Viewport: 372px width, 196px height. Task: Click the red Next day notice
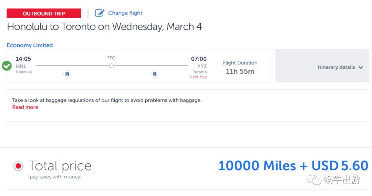point(198,77)
